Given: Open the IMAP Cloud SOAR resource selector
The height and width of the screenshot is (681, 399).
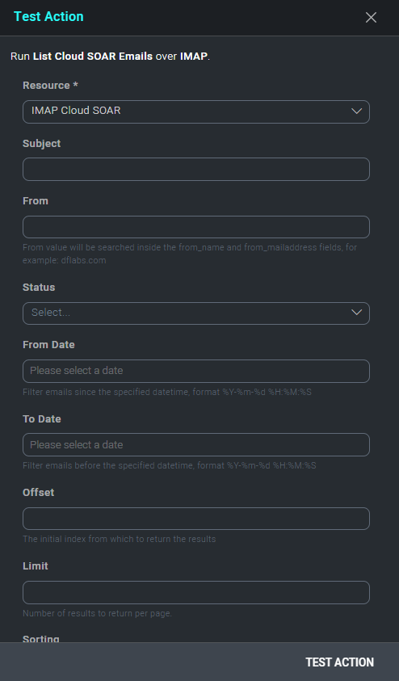Looking at the screenshot, I should tap(195, 111).
